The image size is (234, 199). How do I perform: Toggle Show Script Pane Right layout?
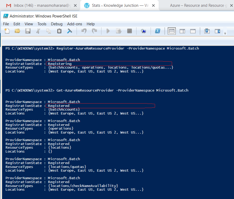[182, 31]
